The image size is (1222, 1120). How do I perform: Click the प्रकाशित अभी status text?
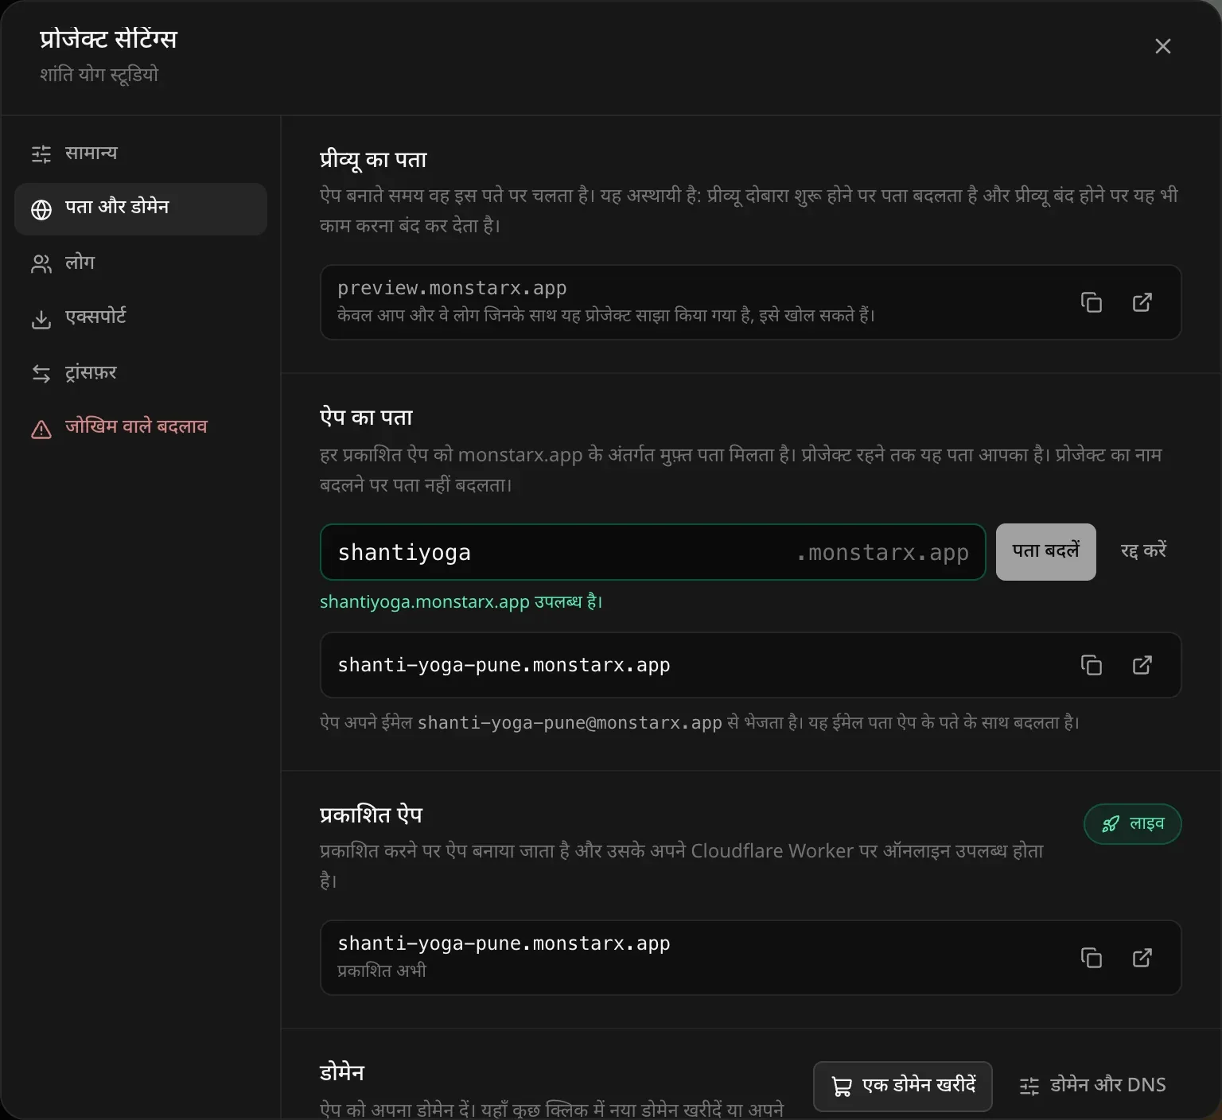[x=382, y=971]
